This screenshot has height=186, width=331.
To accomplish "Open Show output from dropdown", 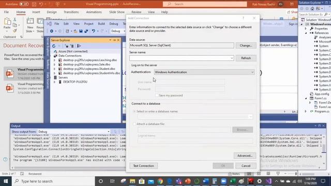I will [109, 132].
